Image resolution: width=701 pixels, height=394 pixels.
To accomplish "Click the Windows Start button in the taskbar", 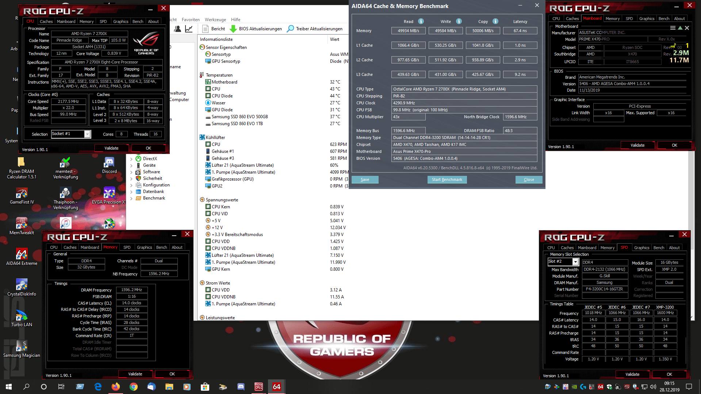I will click(x=9, y=387).
